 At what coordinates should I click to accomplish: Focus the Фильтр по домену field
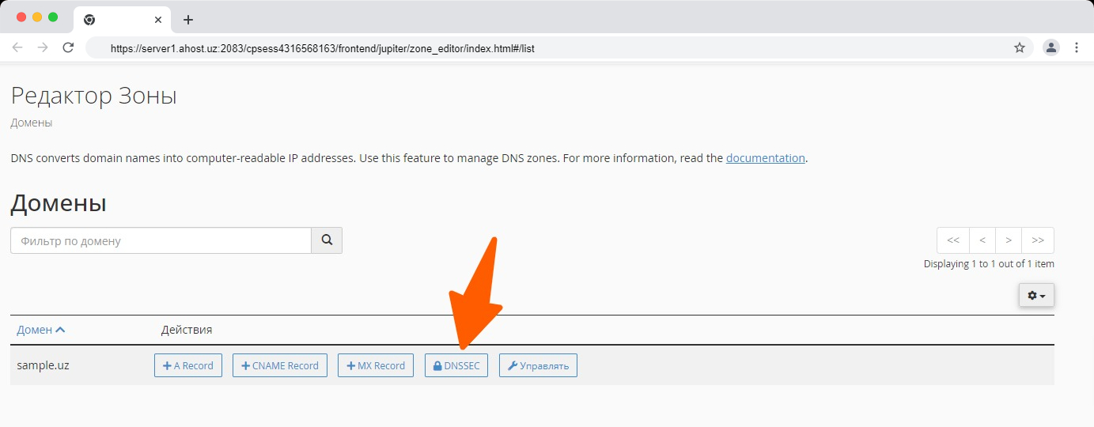tap(161, 240)
